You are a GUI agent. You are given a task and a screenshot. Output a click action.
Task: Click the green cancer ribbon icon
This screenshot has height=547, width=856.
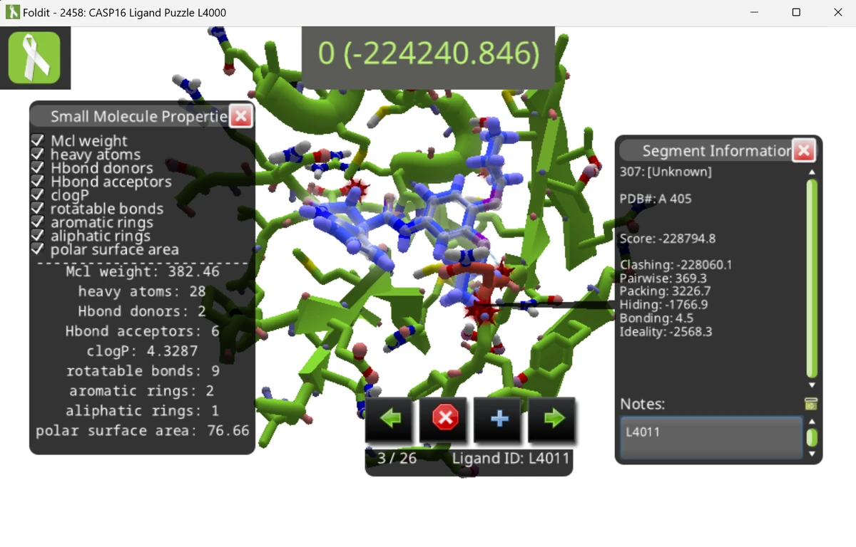pos(35,57)
